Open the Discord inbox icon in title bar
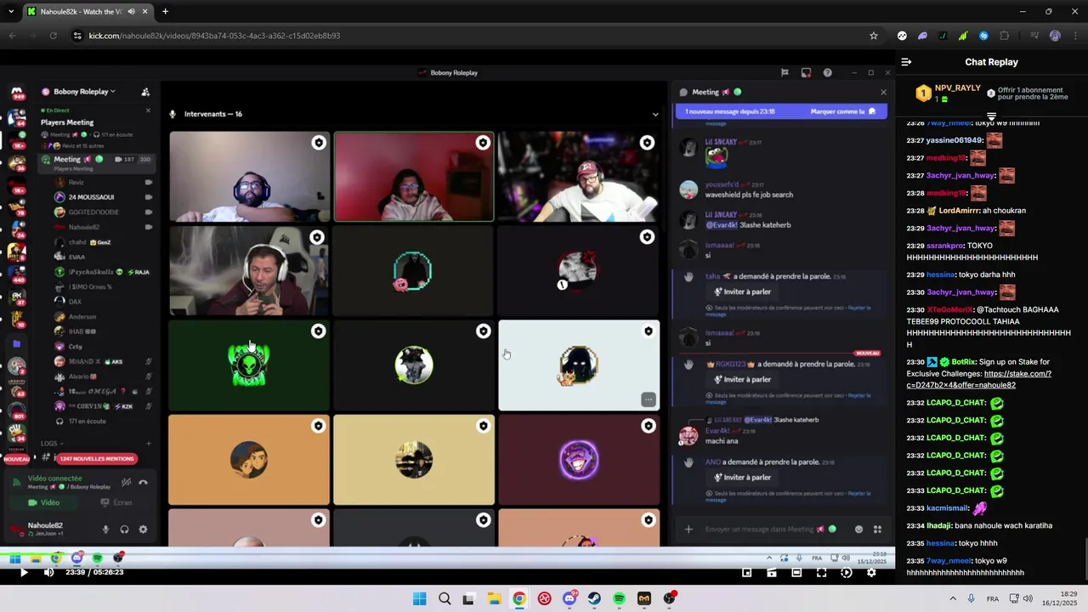Screen dimensions: 1088x612 click(x=806, y=73)
